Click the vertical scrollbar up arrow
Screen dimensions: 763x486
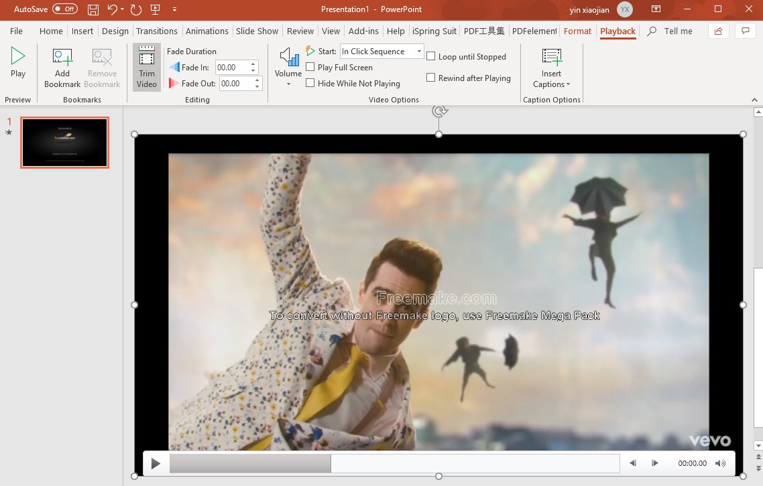pos(758,112)
